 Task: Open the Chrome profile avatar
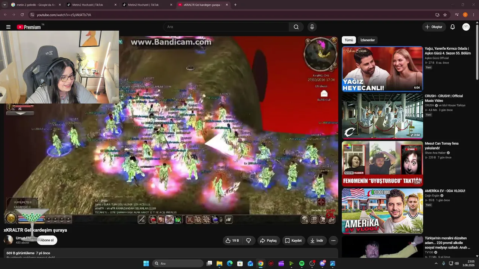466,15
